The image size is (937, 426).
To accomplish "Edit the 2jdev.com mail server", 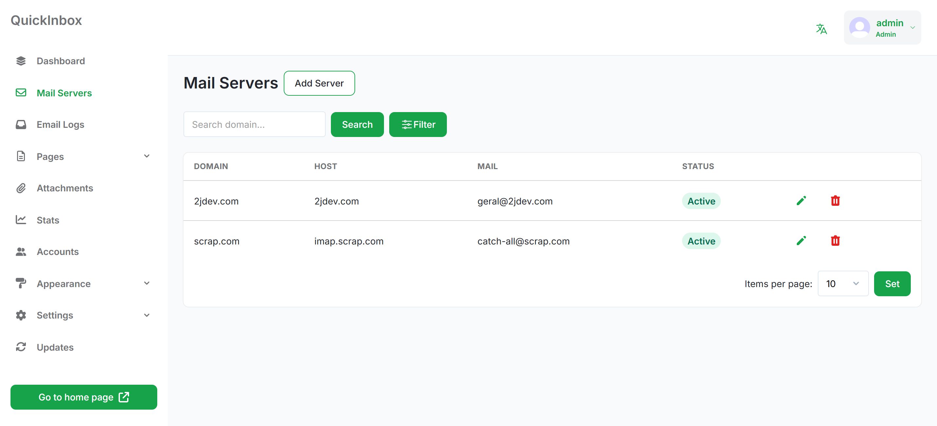I will [x=801, y=201].
